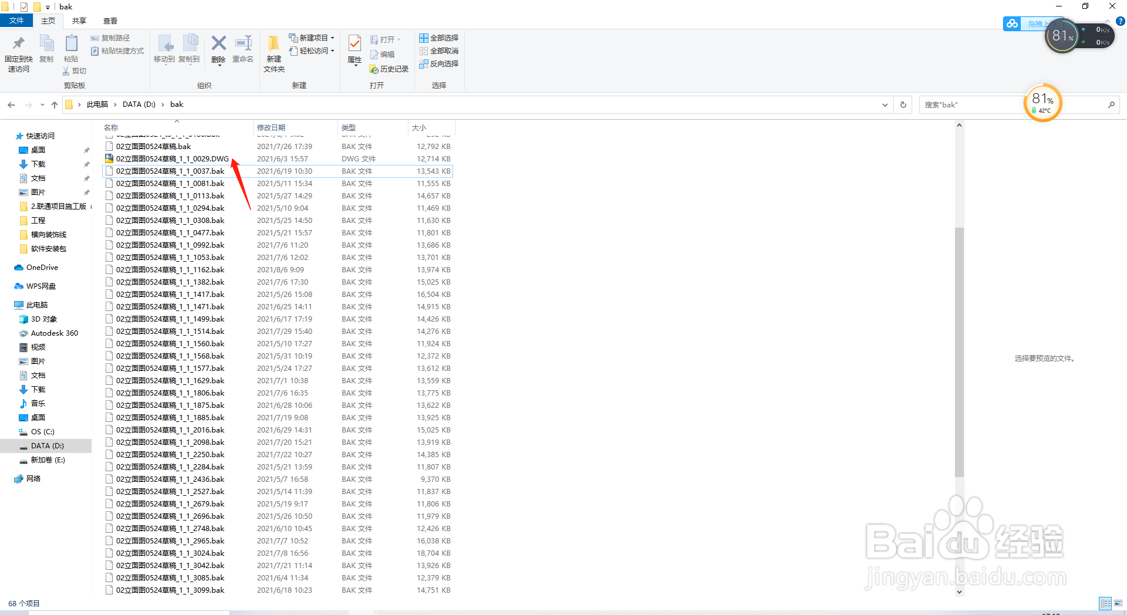
Task: Switch to Large icons view in status bar
Action: point(1118,603)
